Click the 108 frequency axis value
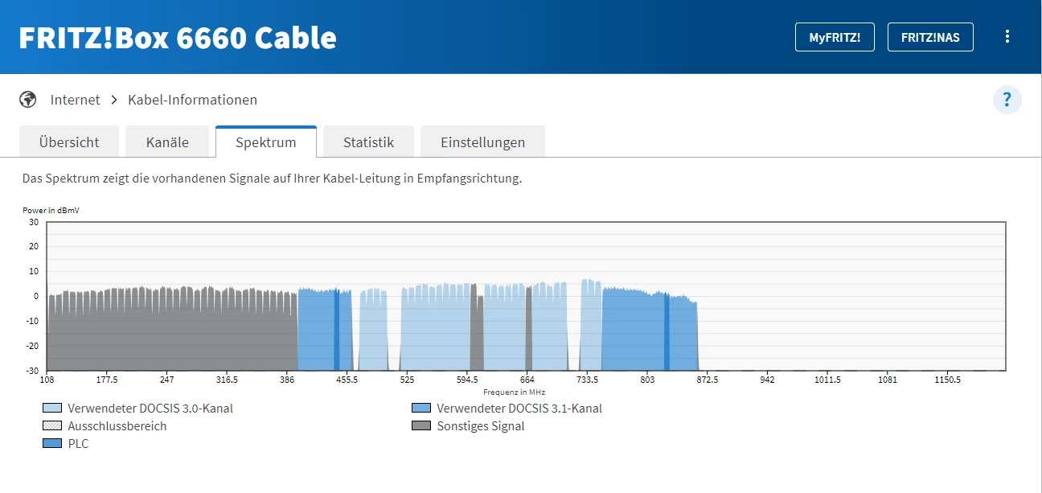This screenshot has width=1042, height=493. pyautogui.click(x=47, y=380)
